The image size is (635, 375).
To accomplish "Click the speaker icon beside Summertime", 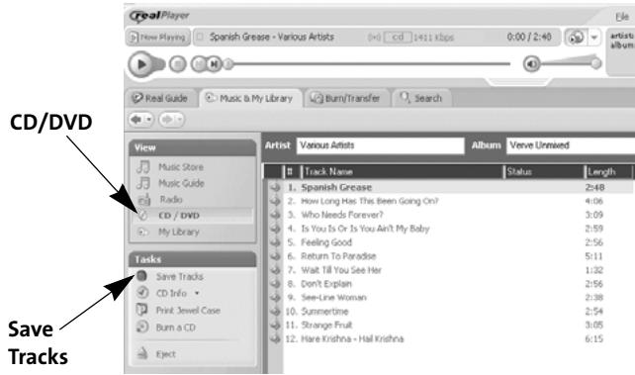I will tap(275, 312).
